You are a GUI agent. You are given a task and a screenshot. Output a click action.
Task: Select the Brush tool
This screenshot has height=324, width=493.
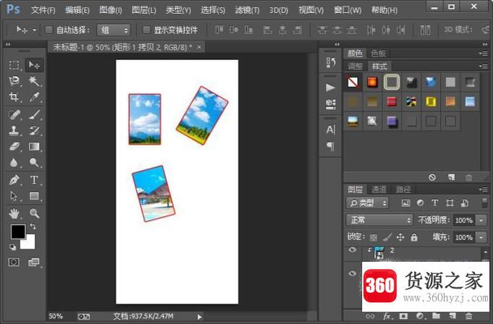coord(34,115)
